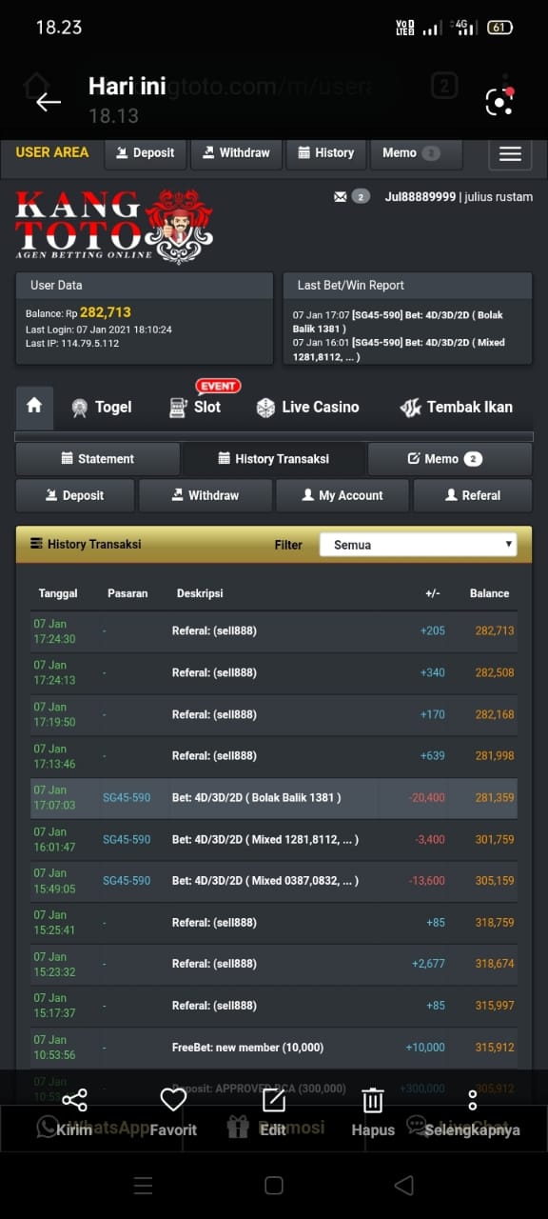This screenshot has height=1219, width=548.
Task: Expand the Semua filter dropdown
Action: 419,545
